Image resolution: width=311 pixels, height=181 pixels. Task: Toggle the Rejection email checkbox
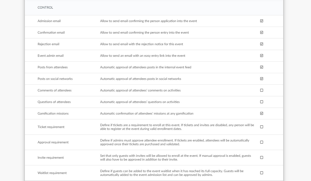262,44
